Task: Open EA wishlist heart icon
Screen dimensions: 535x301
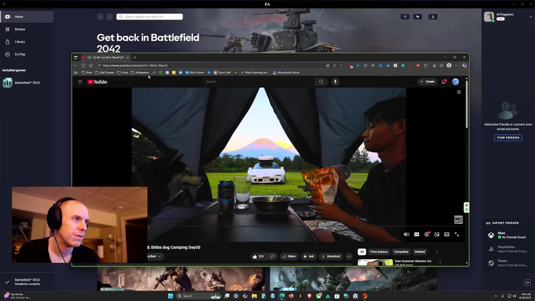Action: (x=405, y=17)
